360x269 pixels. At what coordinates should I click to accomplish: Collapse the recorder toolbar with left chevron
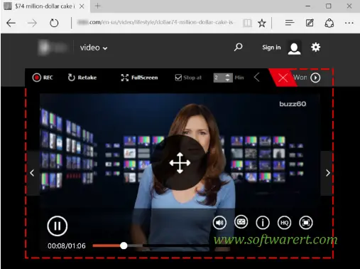click(x=257, y=78)
